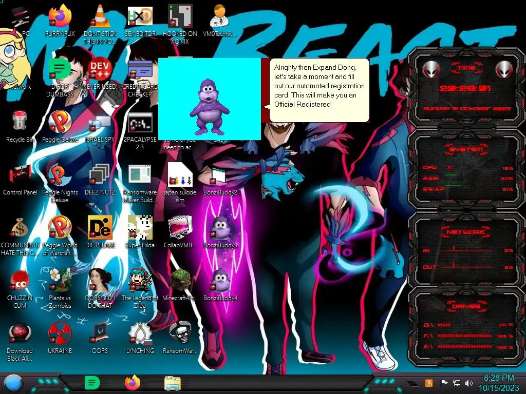Open Firefox from the taskbar

click(x=133, y=383)
